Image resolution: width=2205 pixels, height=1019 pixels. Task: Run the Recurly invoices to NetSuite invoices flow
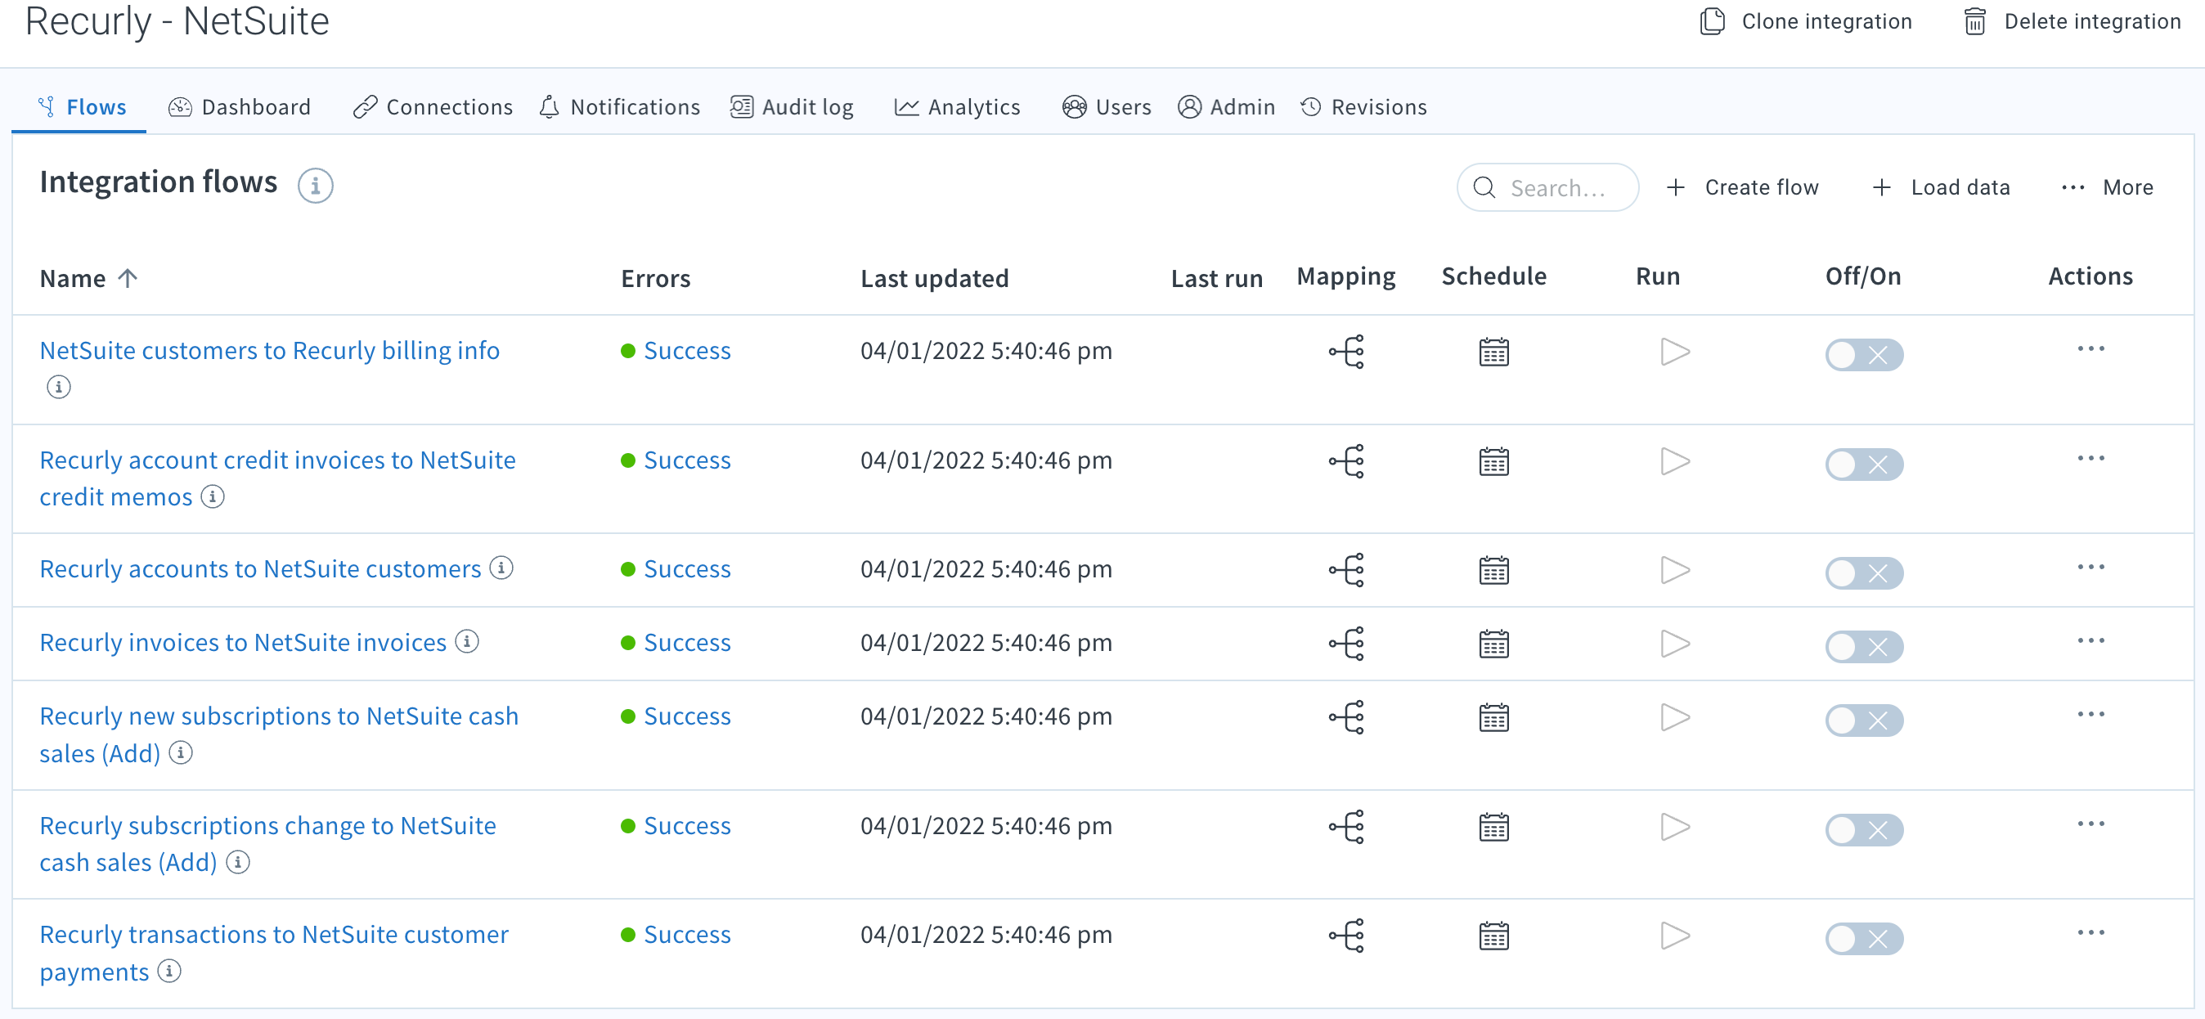click(1674, 644)
